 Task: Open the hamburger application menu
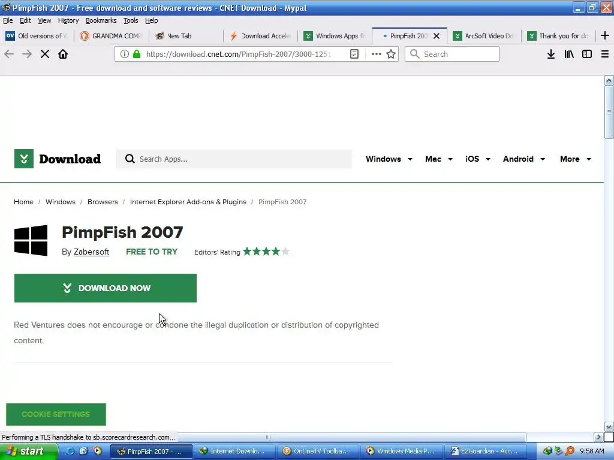[605, 54]
